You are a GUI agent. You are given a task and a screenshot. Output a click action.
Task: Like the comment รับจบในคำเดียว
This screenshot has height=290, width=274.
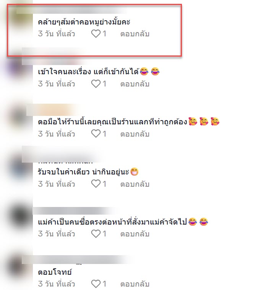96,184
